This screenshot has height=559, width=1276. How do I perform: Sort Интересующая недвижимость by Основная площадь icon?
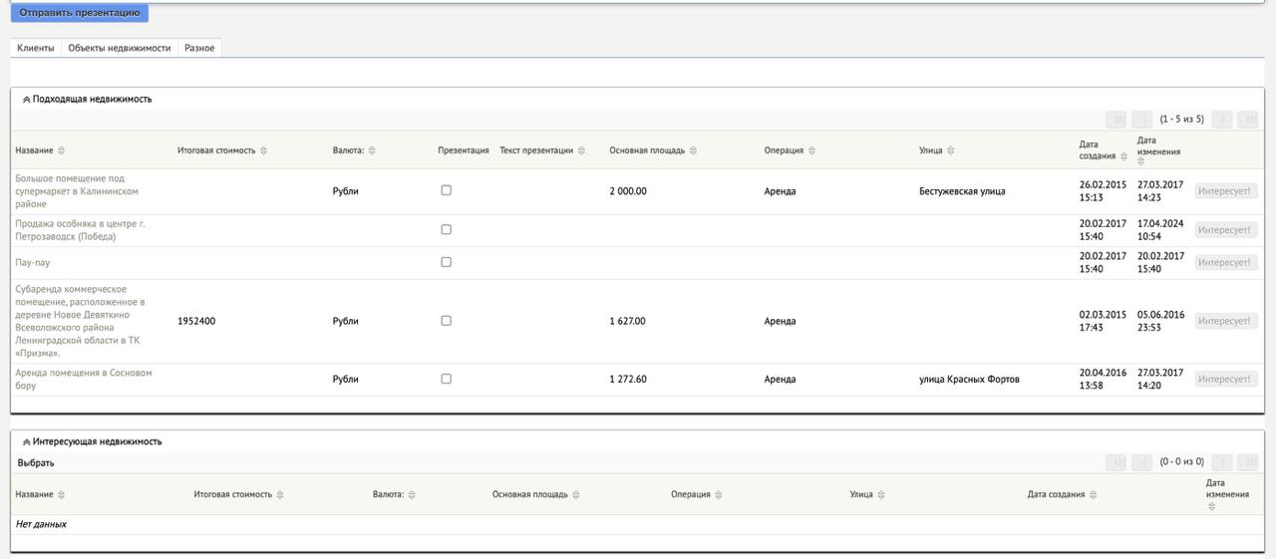click(575, 494)
